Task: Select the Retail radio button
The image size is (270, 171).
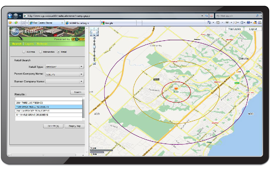Action: tap(58, 52)
